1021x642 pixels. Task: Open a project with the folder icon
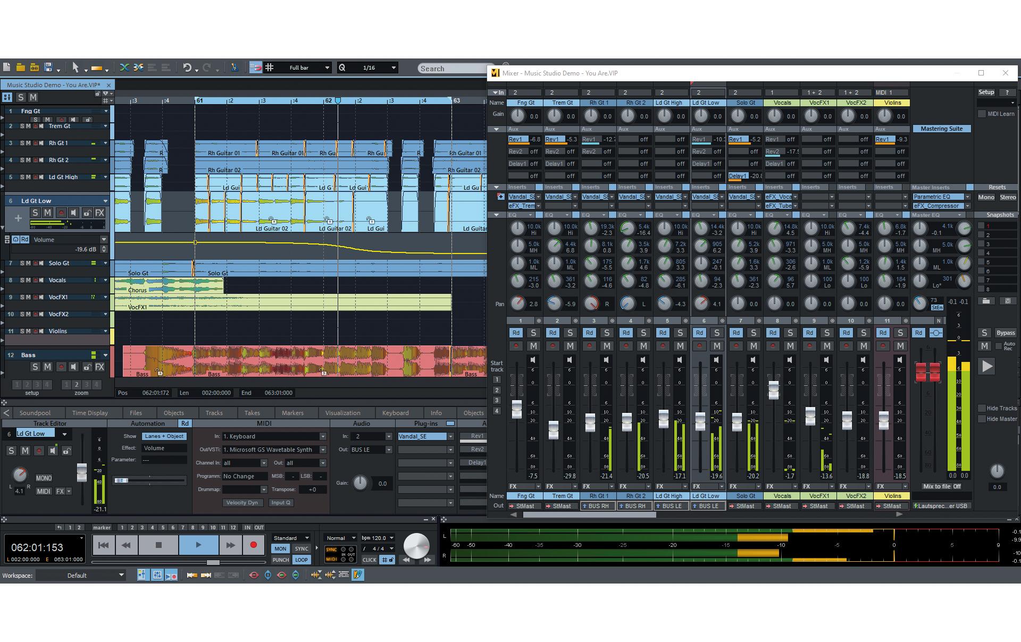pos(20,67)
